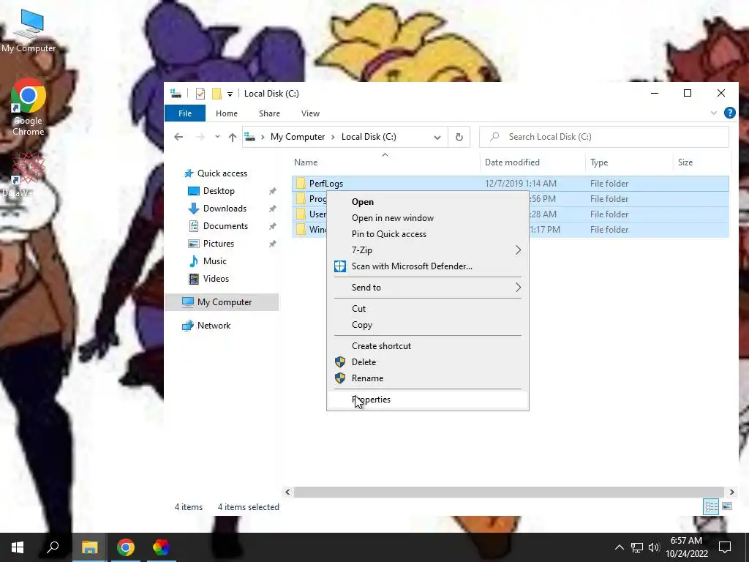Screen dimensions: 749x562
Task: Open taskbar Search magnifier
Action: 53,547
